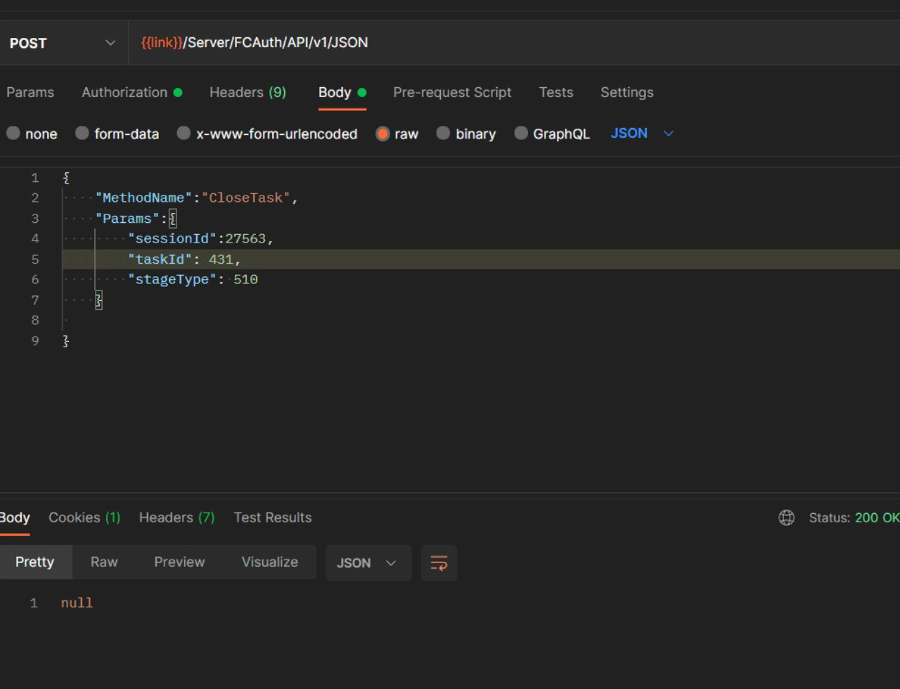Image resolution: width=900 pixels, height=689 pixels.
Task: Open the Test Results tab
Action: 273,517
